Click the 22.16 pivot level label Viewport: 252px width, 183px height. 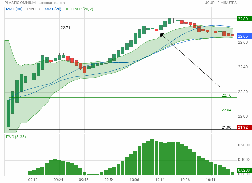(x=226, y=95)
